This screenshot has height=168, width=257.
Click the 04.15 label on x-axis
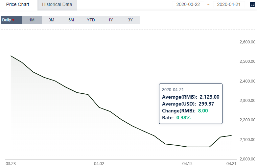187,164
